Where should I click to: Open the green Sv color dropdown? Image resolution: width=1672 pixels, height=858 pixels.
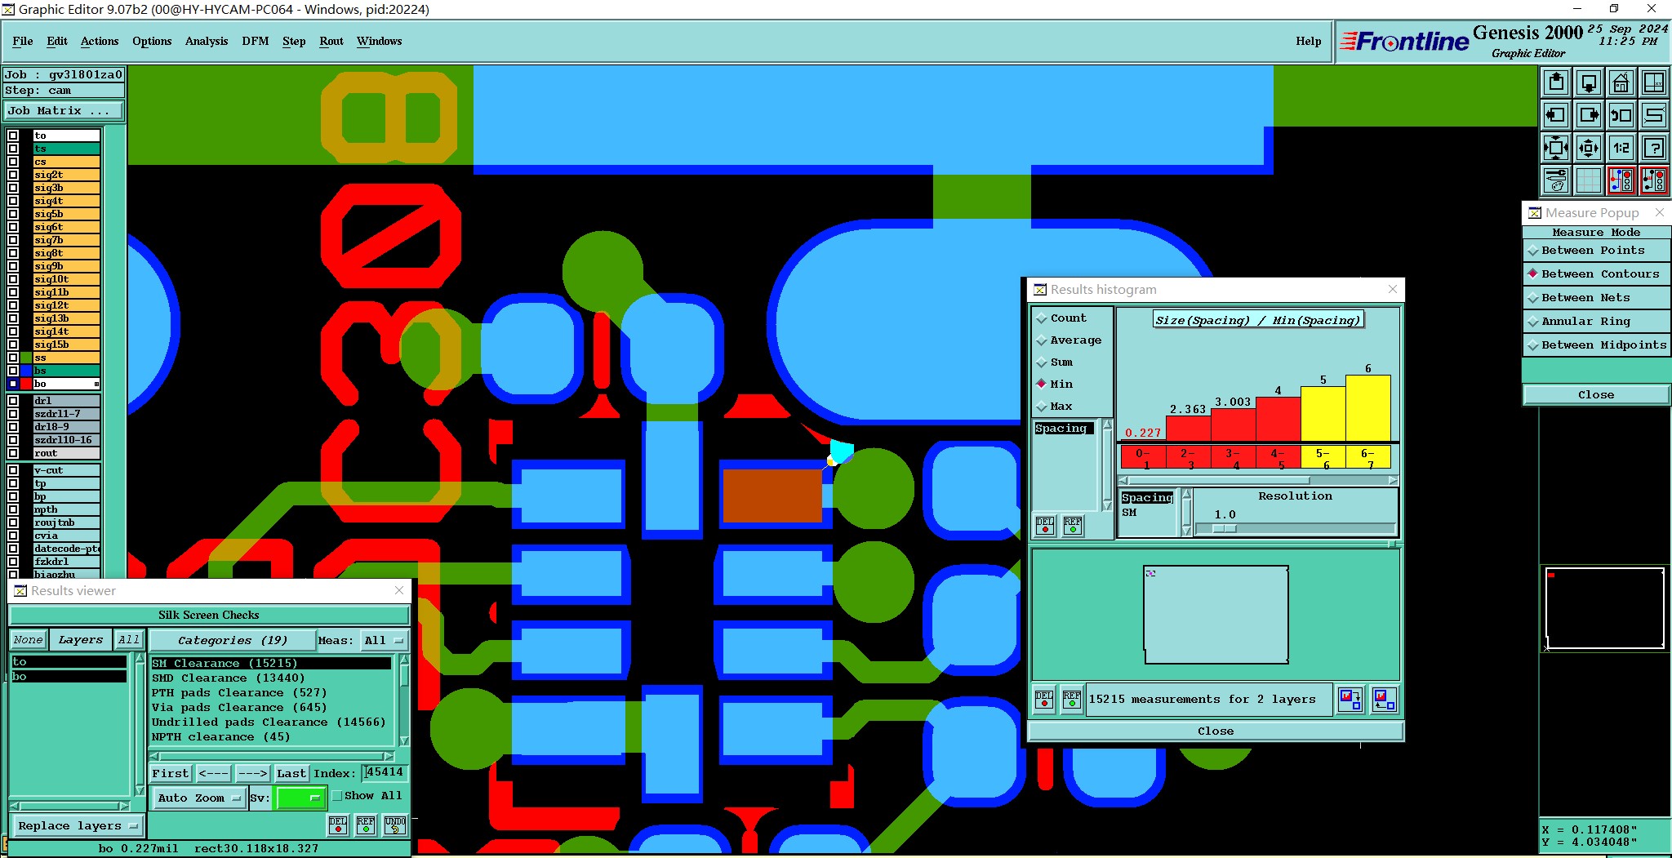tap(301, 798)
